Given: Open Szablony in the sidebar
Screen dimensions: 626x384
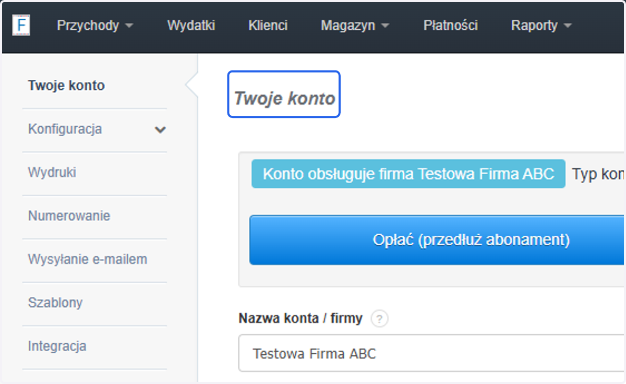Looking at the screenshot, I should click(x=55, y=303).
